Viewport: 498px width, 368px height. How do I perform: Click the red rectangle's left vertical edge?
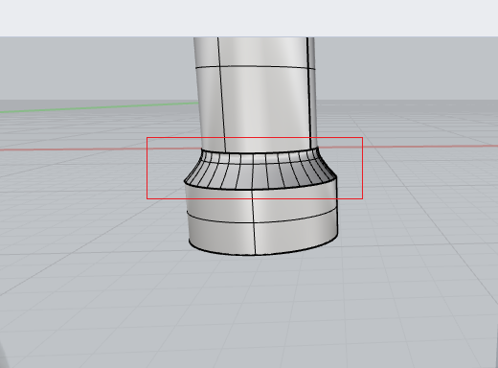pyautogui.click(x=147, y=169)
